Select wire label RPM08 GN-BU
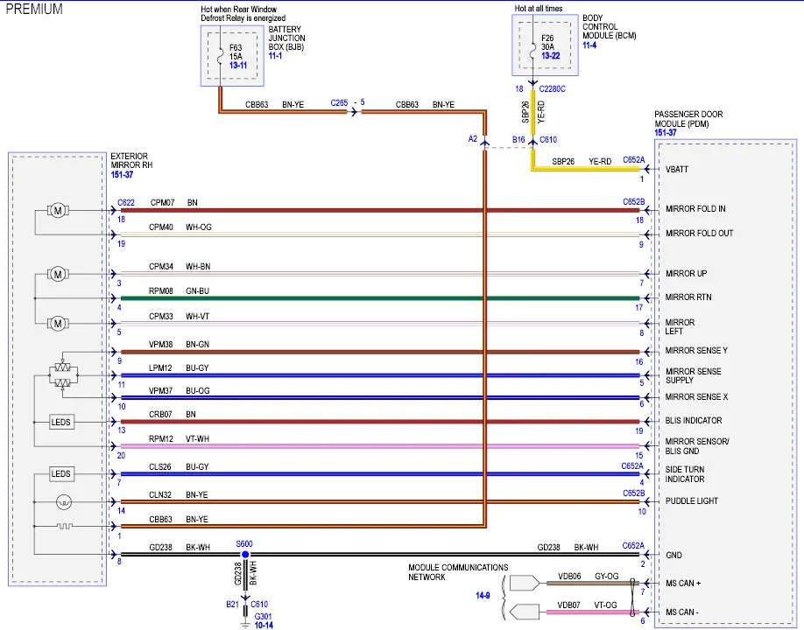Screen dimensions: 804x630 click(x=179, y=290)
